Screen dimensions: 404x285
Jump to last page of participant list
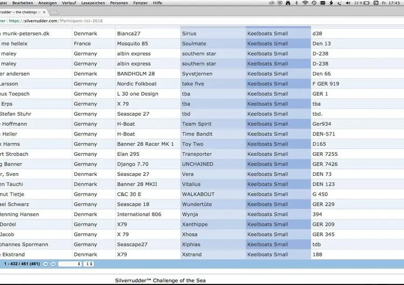click(x=53, y=264)
